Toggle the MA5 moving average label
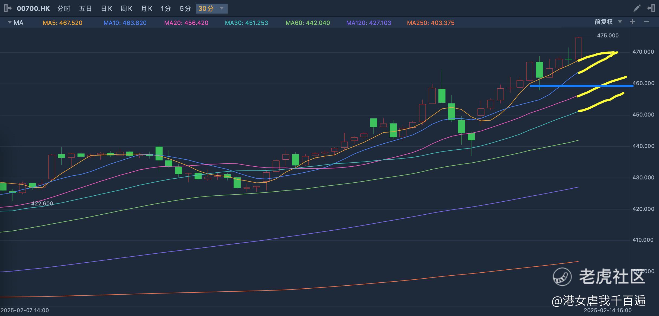This screenshot has height=316, width=659. click(63, 23)
